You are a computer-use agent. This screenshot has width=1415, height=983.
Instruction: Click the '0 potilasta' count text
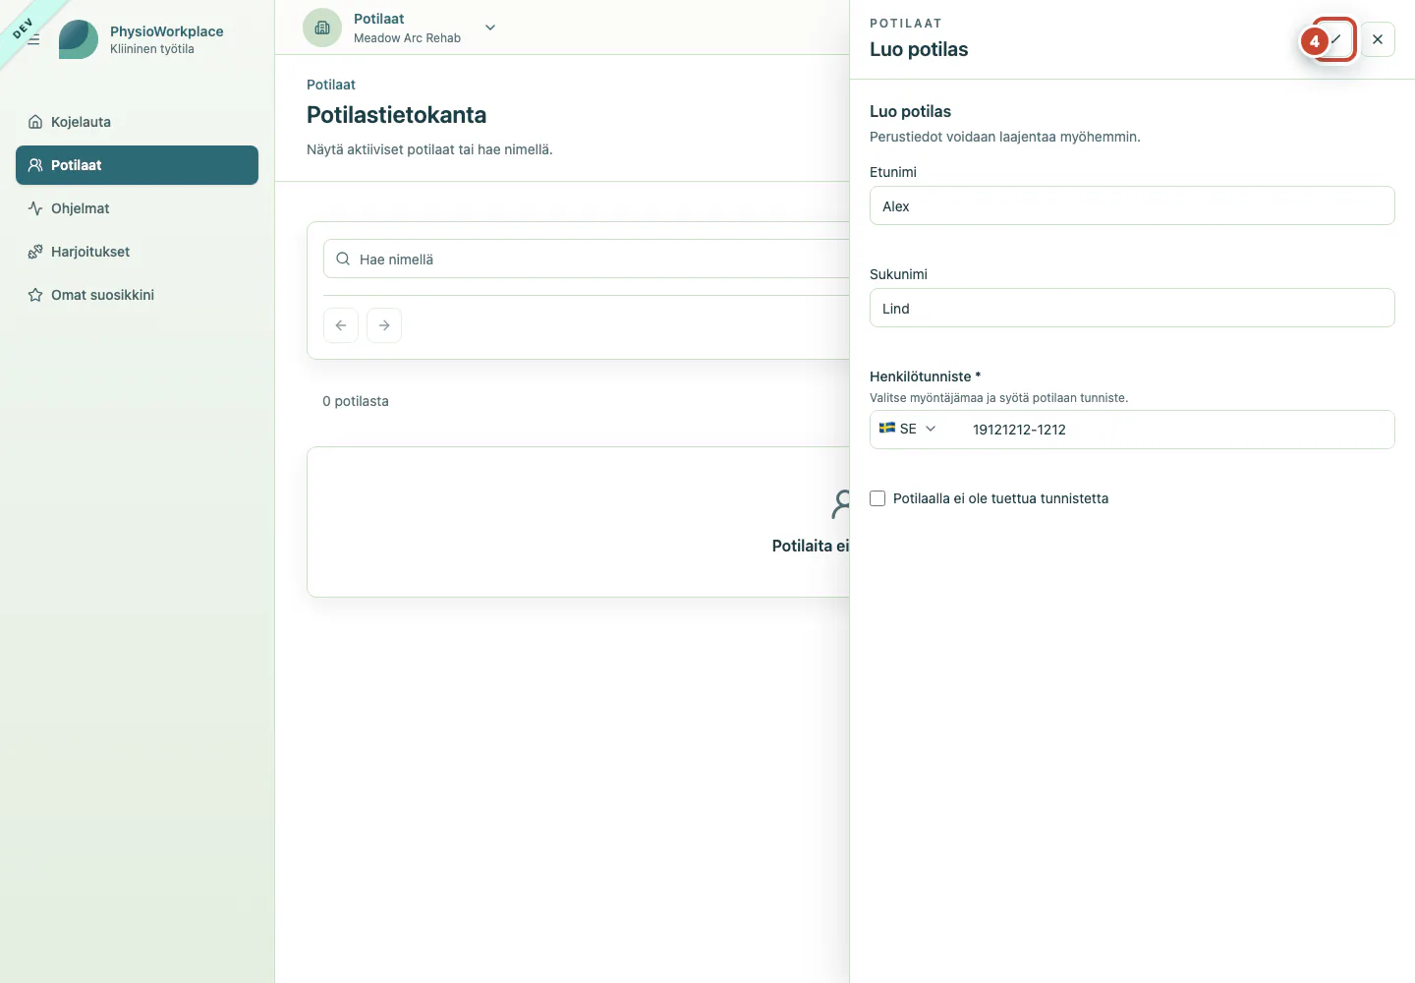[356, 401]
